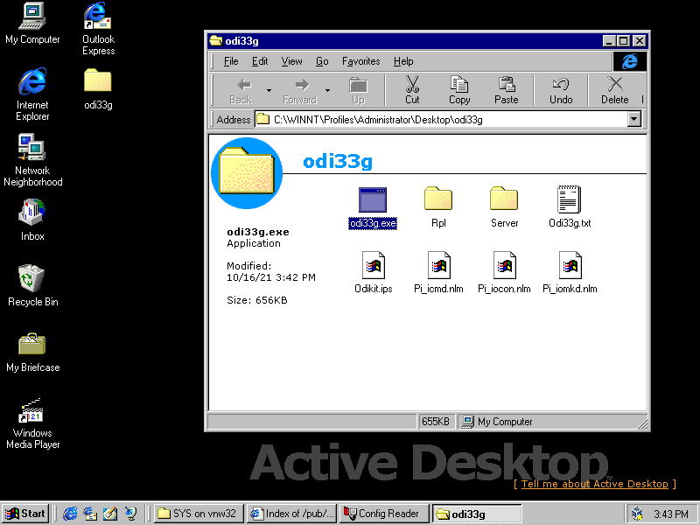700x525 pixels.
Task: Select the Recycle Bin desktop icon
Action: tap(32, 286)
